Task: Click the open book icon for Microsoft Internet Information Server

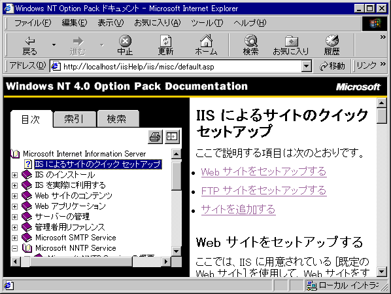Action: coord(15,154)
